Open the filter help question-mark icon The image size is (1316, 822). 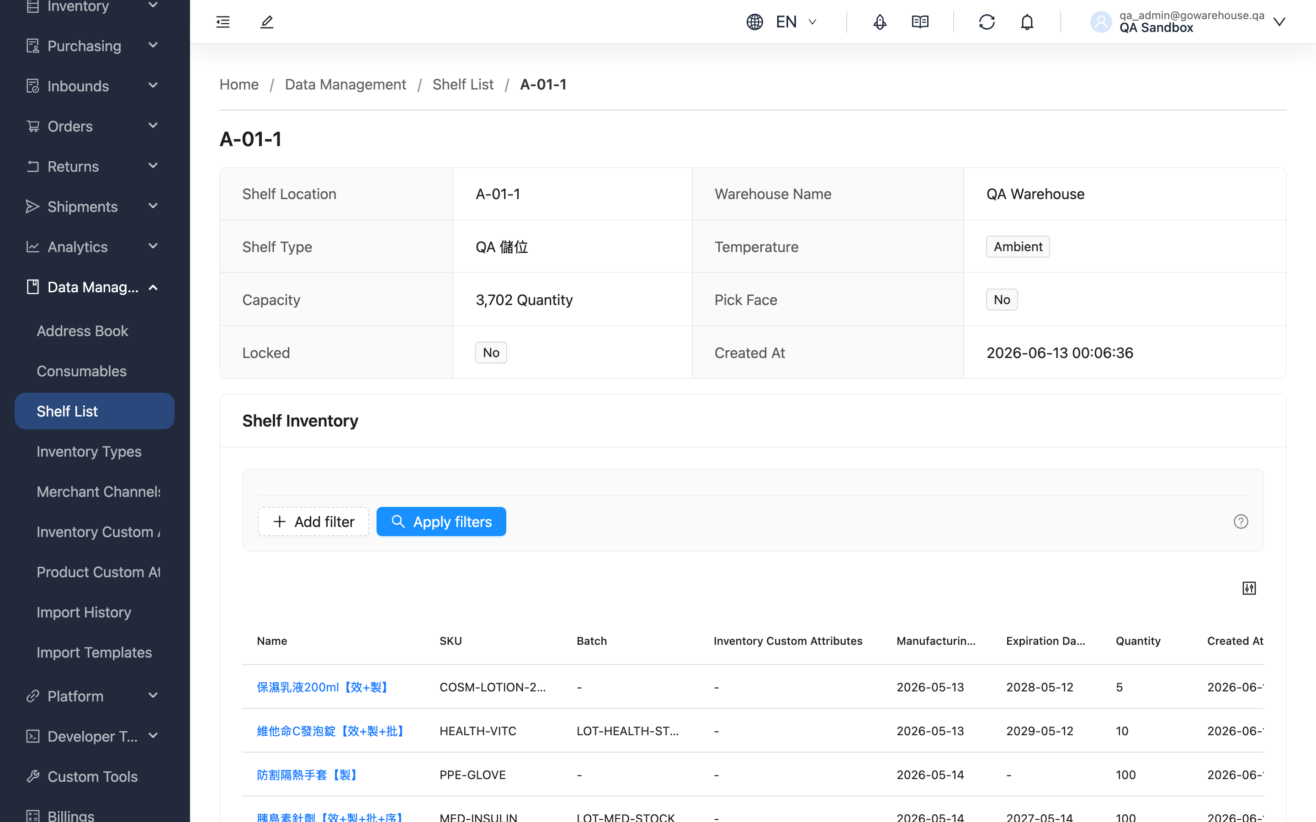(1241, 522)
